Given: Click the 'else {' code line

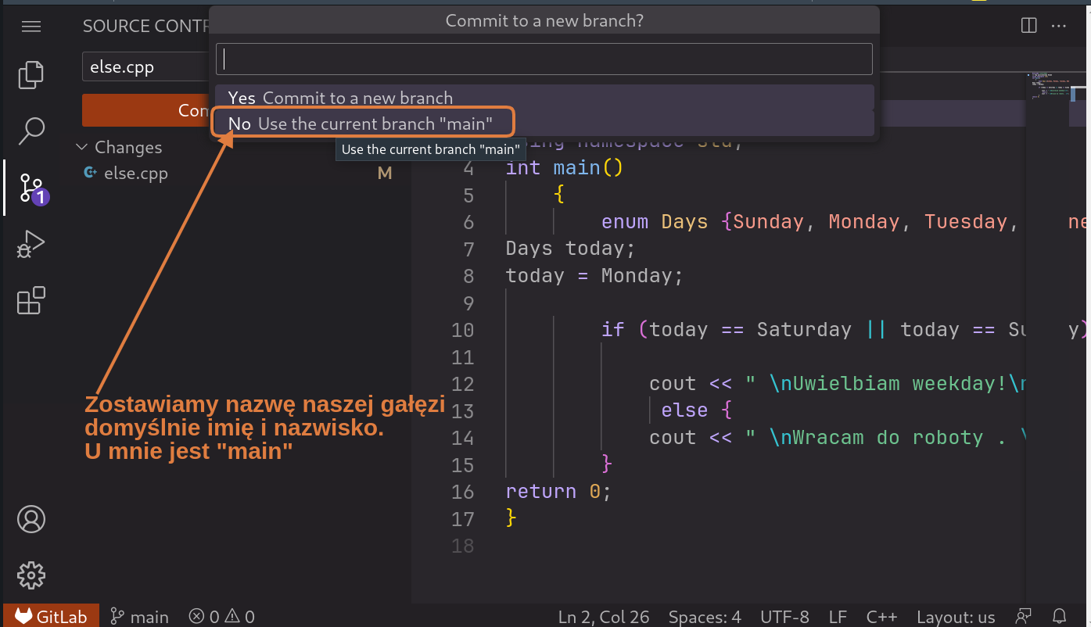Looking at the screenshot, I should pyautogui.click(x=696, y=410).
